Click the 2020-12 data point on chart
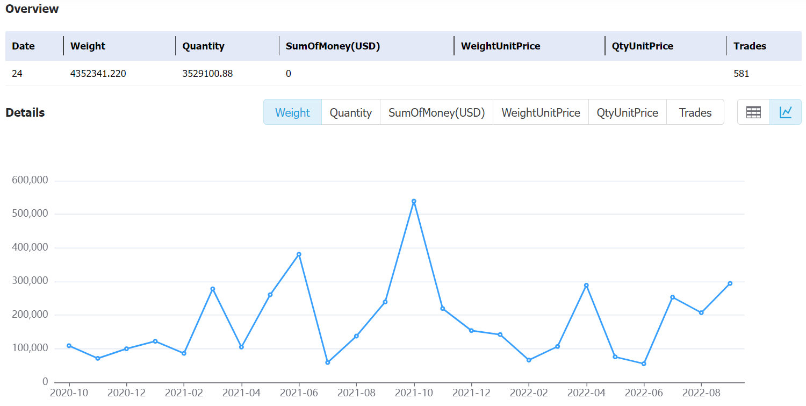806x406 pixels. coord(126,349)
